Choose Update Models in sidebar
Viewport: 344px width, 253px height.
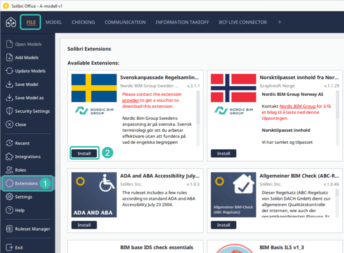tap(30, 71)
